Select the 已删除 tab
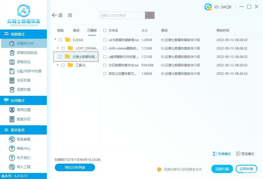 point(92,30)
